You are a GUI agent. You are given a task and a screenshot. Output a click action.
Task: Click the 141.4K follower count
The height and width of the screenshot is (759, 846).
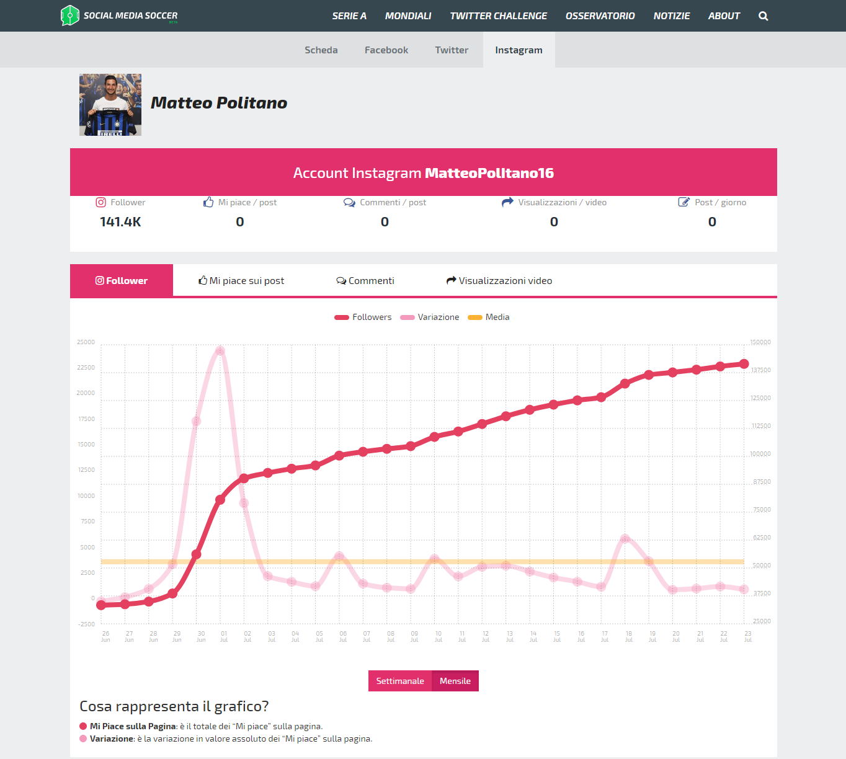(x=120, y=221)
